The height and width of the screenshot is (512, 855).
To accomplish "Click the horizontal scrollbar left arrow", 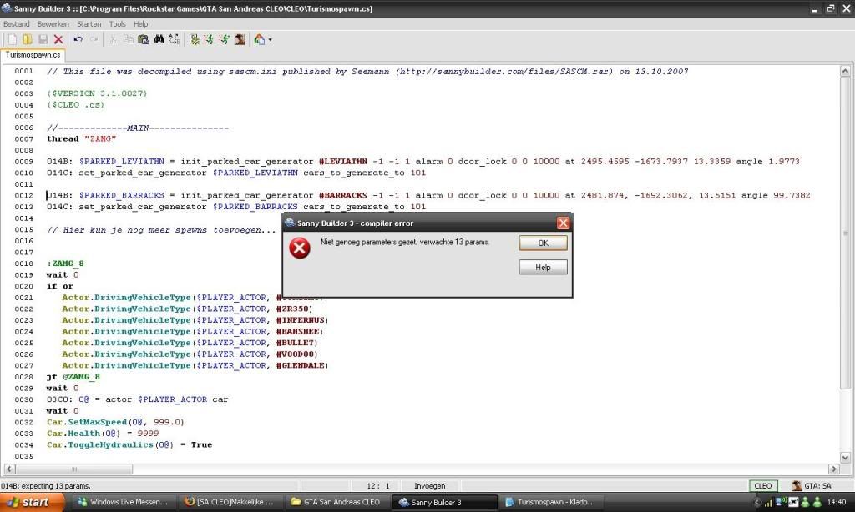I will coord(9,469).
